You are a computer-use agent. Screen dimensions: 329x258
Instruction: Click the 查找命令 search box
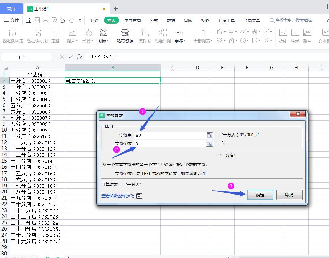pos(291,20)
